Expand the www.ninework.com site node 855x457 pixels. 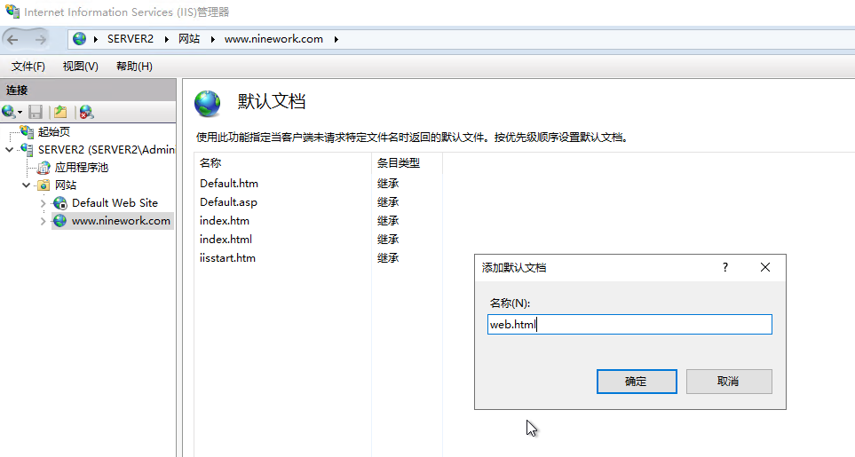[x=43, y=221]
